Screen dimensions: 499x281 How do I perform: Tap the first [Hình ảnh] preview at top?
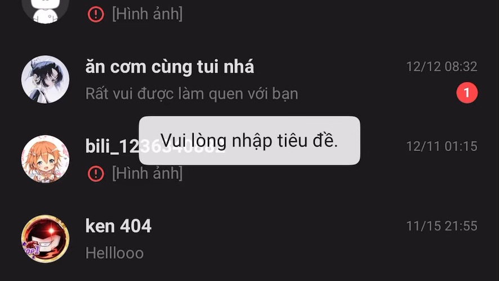pos(148,14)
